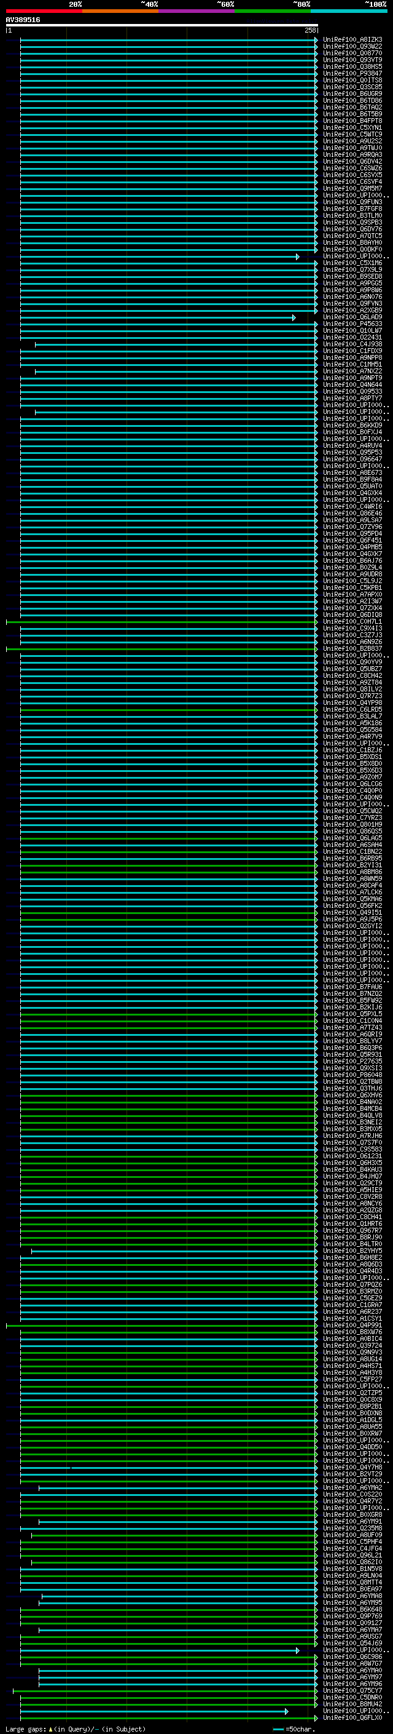The width and height of the screenshot is (393, 1734).
Task: Click the start tick of the UniRef100_C0H7L1 alignment
Action: (7, 622)
